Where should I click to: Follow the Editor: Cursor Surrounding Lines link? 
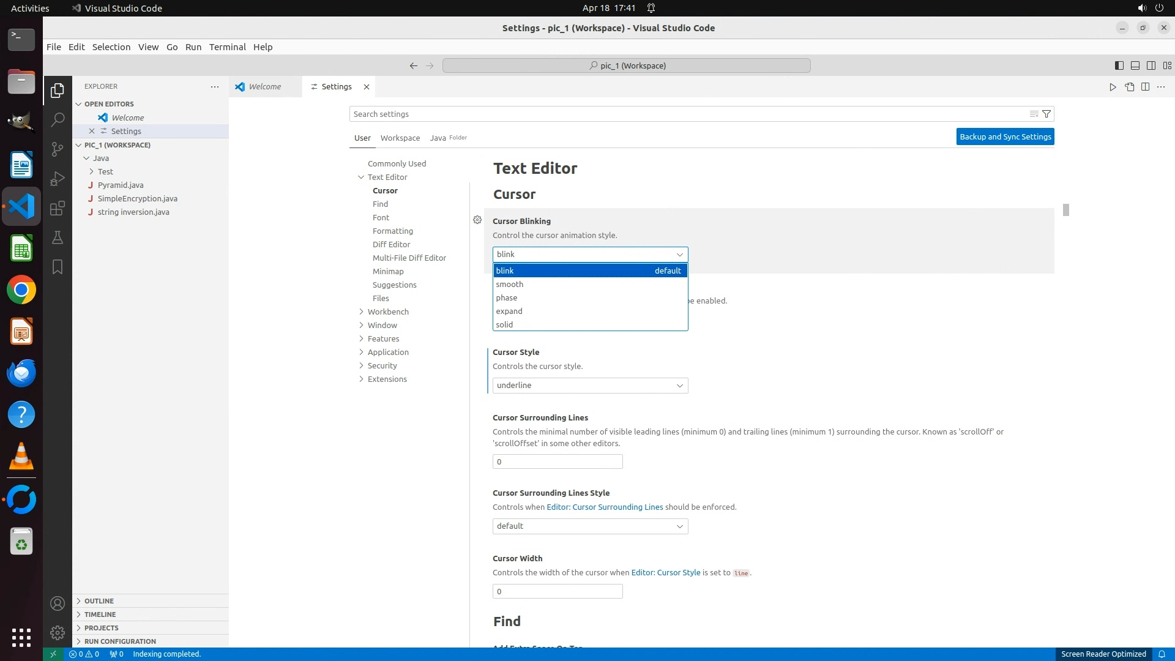(x=604, y=507)
